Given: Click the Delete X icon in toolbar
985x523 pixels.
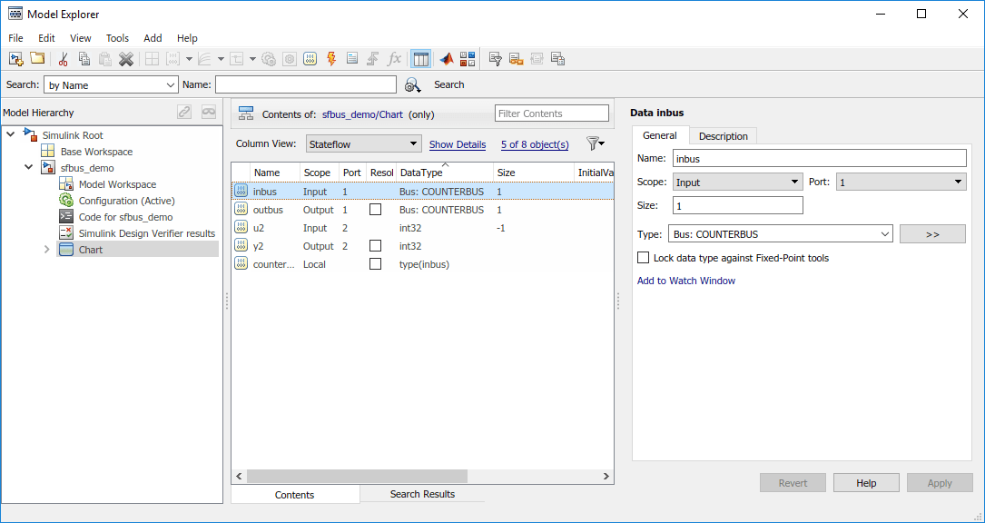Looking at the screenshot, I should (x=126, y=59).
